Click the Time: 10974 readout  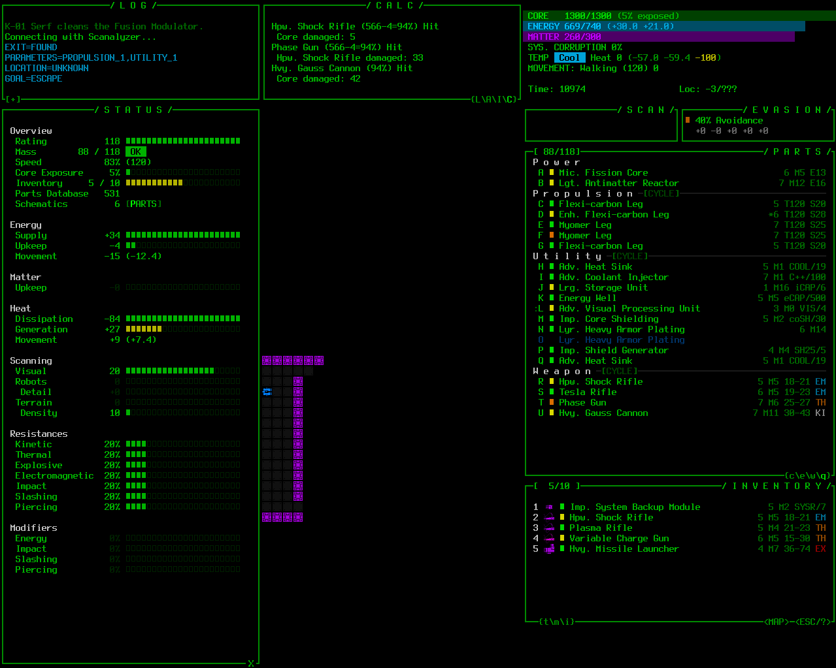(557, 89)
